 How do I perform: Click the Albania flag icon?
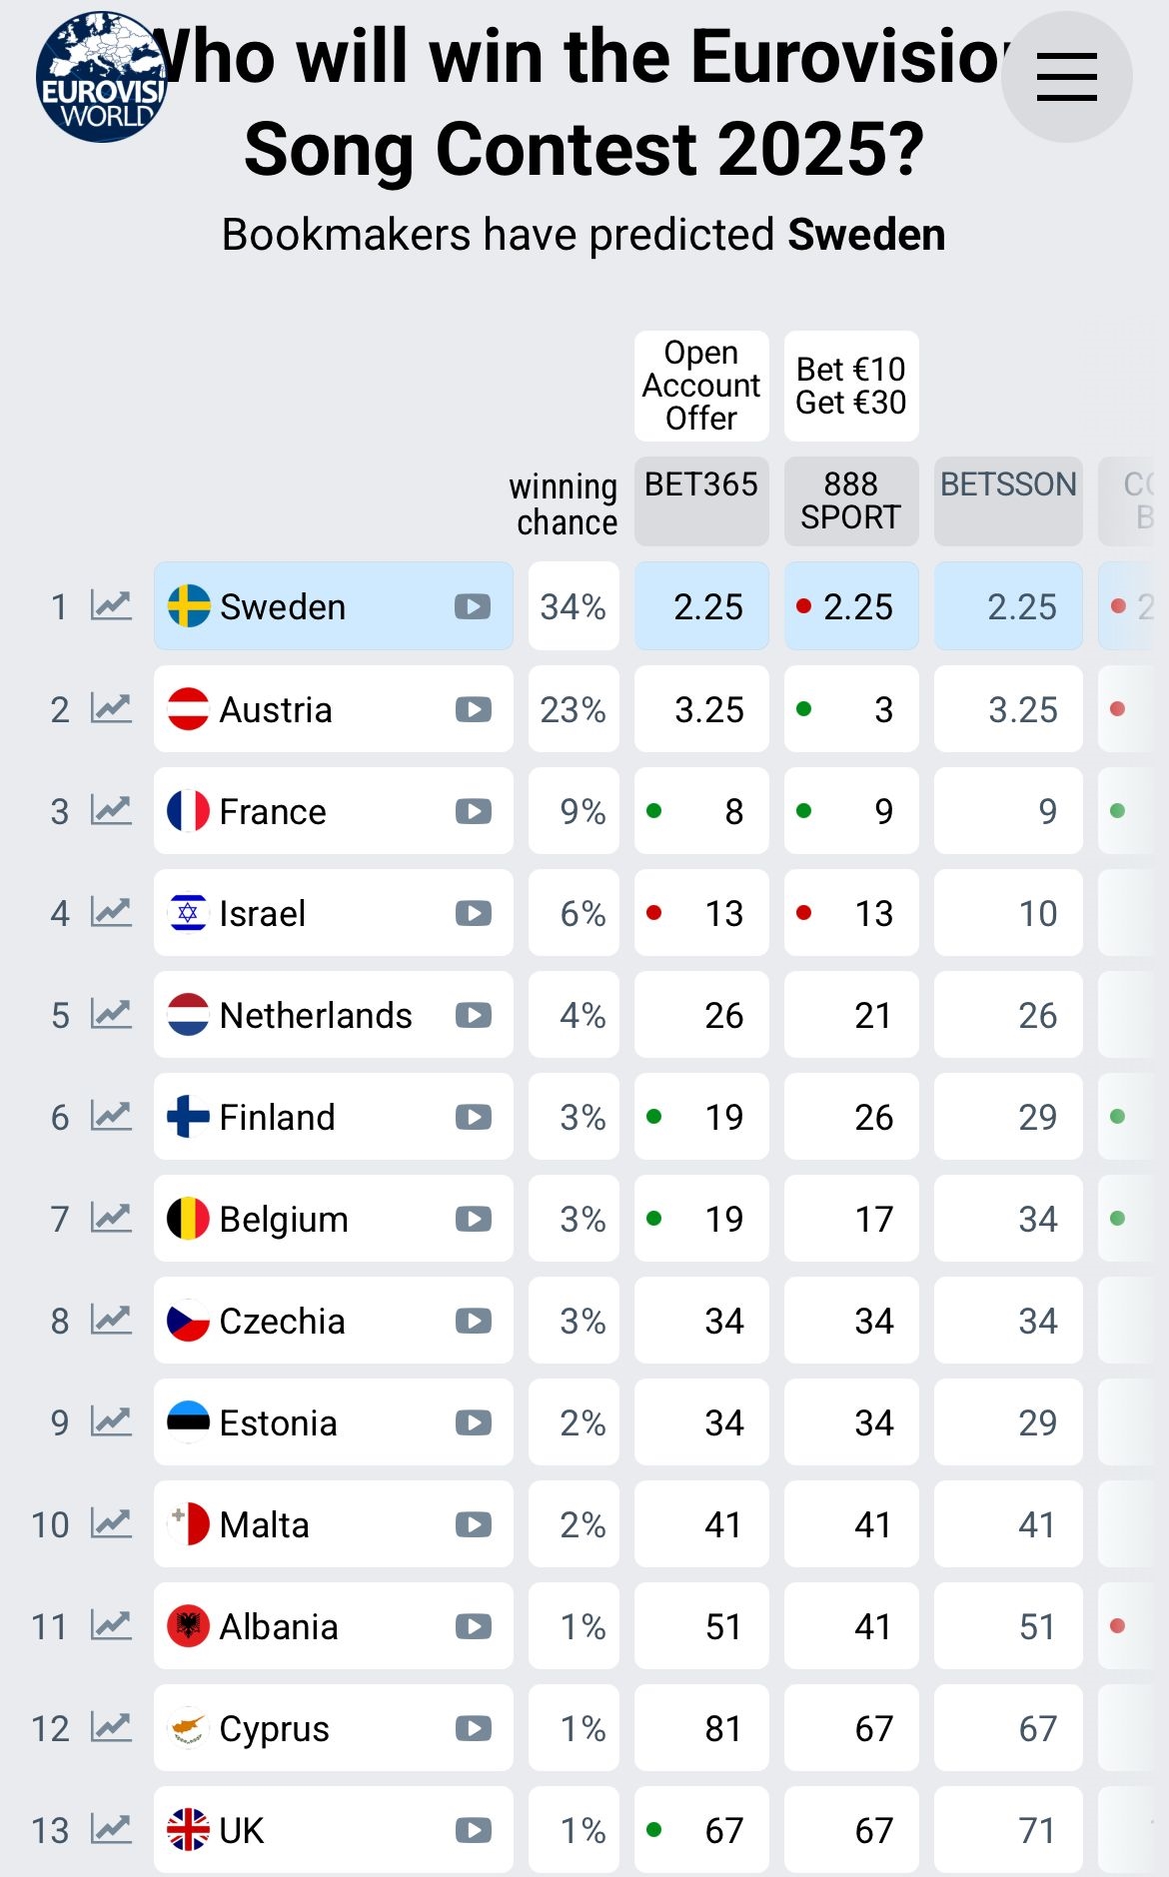(188, 1626)
